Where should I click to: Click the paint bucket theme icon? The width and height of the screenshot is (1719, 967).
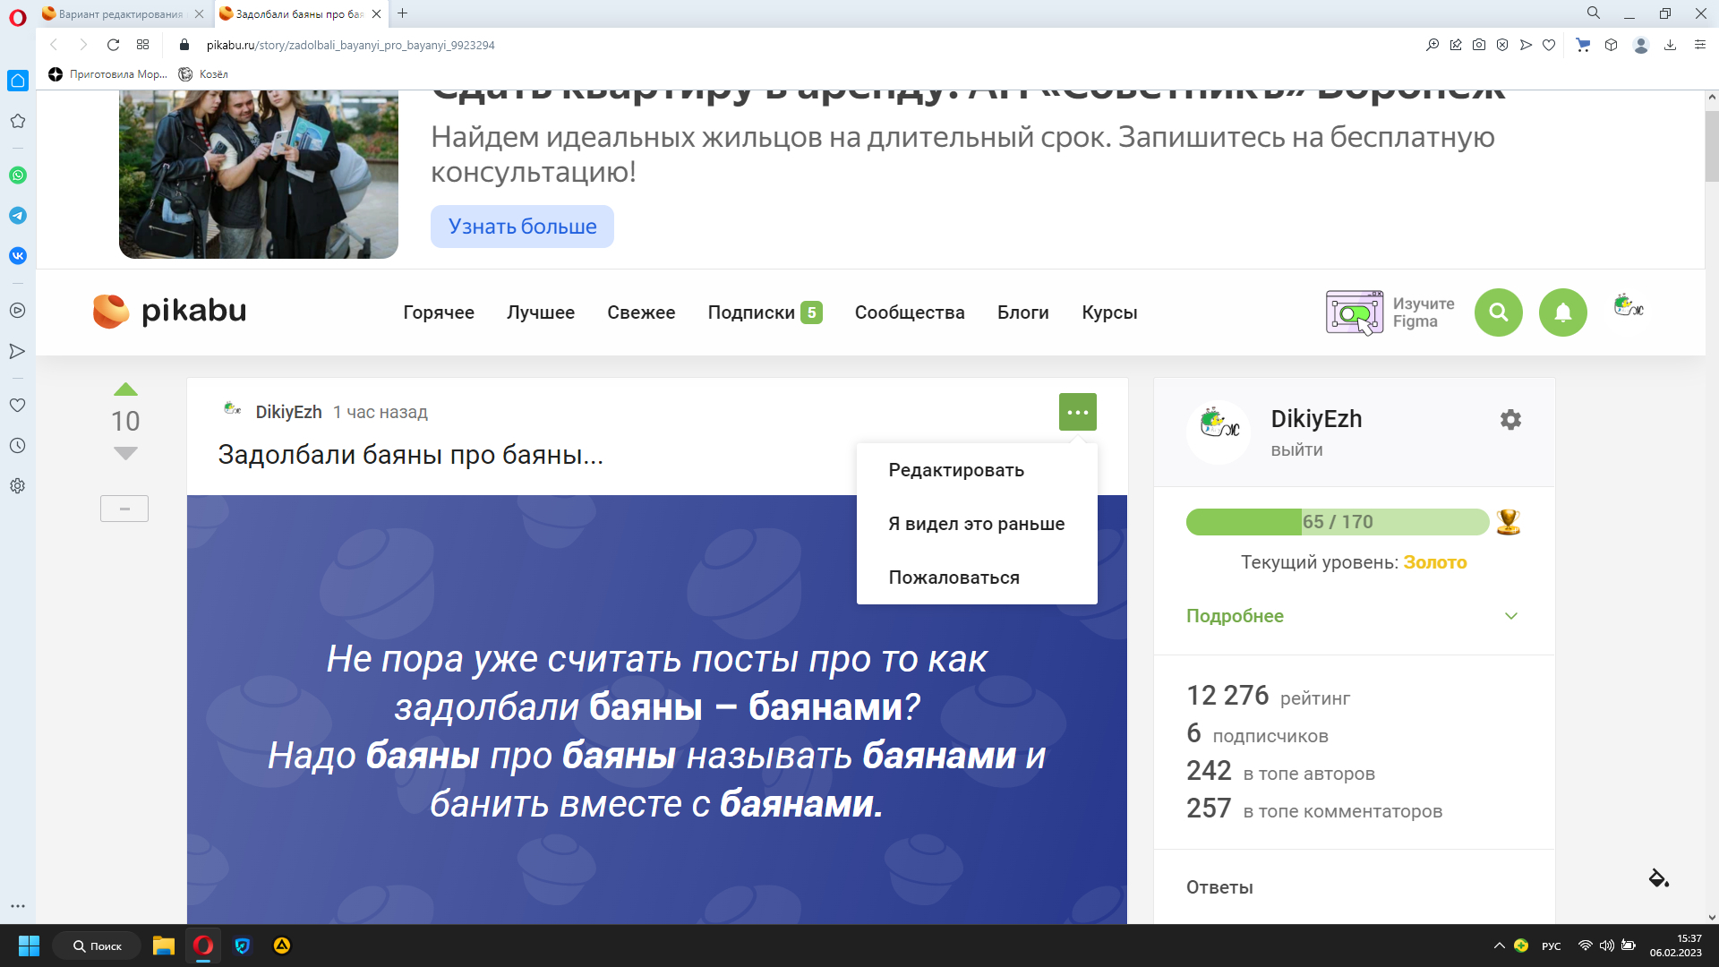(1658, 877)
